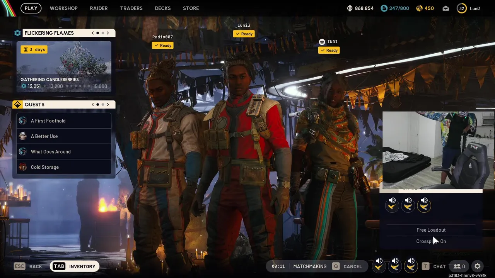Select second page dot in Quests header
Screen dimensions: 495x278
click(x=103, y=104)
